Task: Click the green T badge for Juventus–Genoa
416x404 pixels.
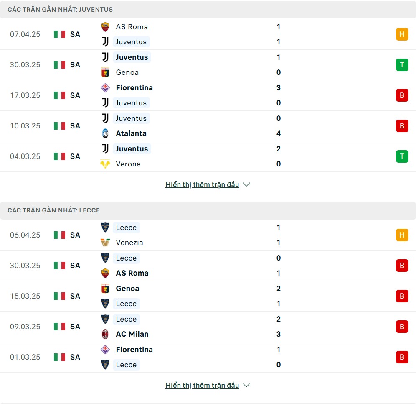Action: 402,65
